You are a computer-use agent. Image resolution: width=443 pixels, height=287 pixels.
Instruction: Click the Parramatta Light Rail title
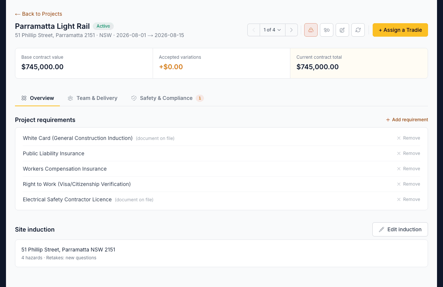point(52,26)
